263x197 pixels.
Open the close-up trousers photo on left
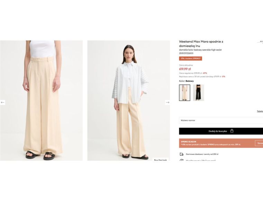tap(41, 101)
